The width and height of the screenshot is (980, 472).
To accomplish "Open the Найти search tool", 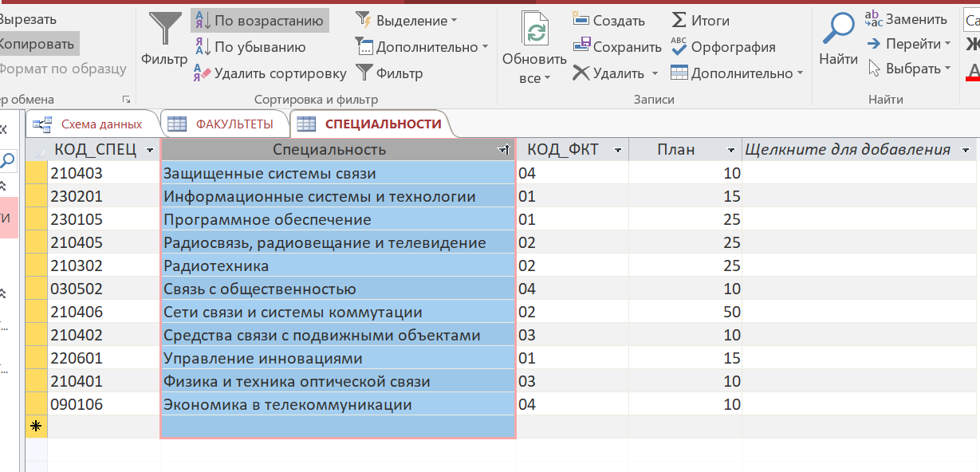I will tap(838, 40).
